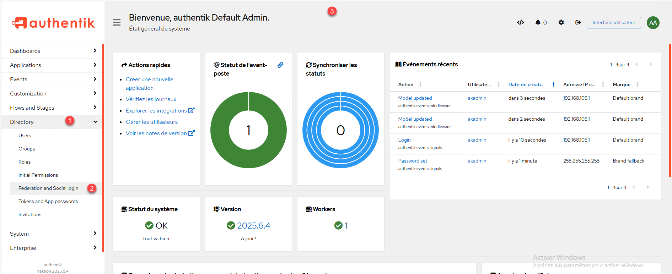The image size is (672, 274).
Task: Click the sign-out arrow icon
Action: [578, 22]
